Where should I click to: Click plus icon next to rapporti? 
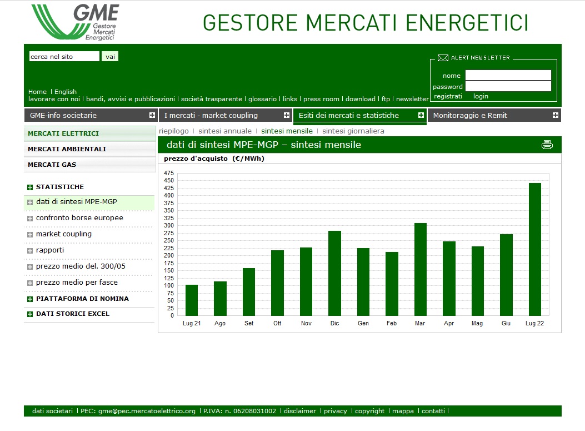(30, 251)
